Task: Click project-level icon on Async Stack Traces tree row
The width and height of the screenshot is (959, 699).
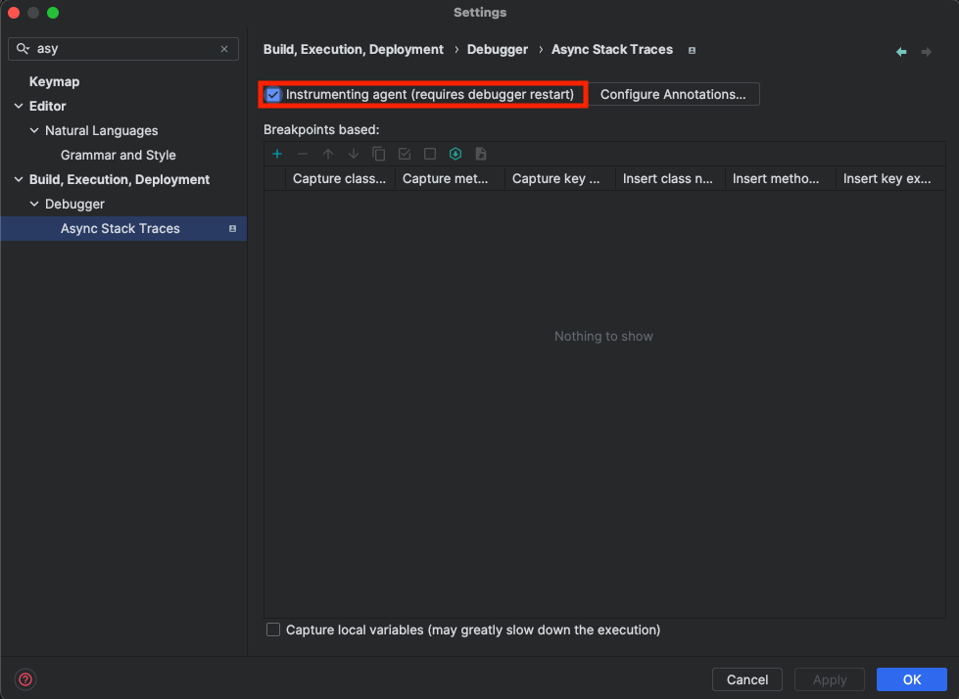Action: [x=232, y=228]
